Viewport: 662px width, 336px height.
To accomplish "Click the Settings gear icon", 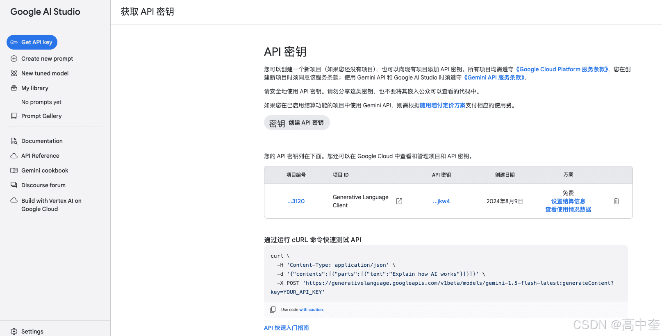I will click(14, 331).
